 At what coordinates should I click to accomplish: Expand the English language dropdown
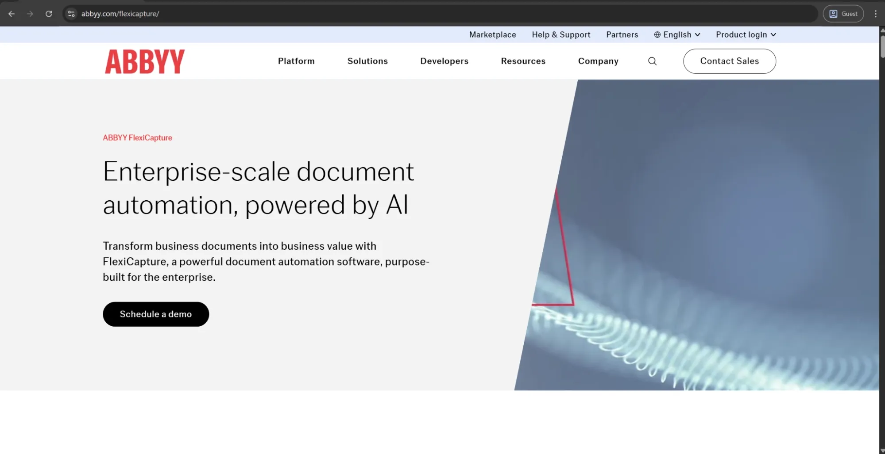677,34
